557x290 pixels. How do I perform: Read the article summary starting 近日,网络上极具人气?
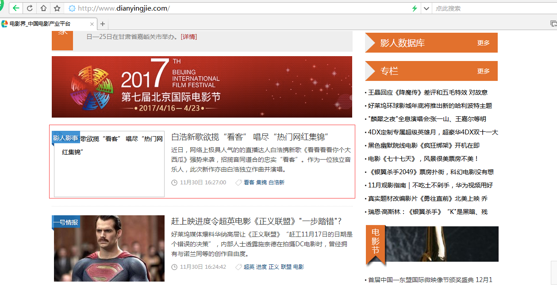click(x=261, y=159)
